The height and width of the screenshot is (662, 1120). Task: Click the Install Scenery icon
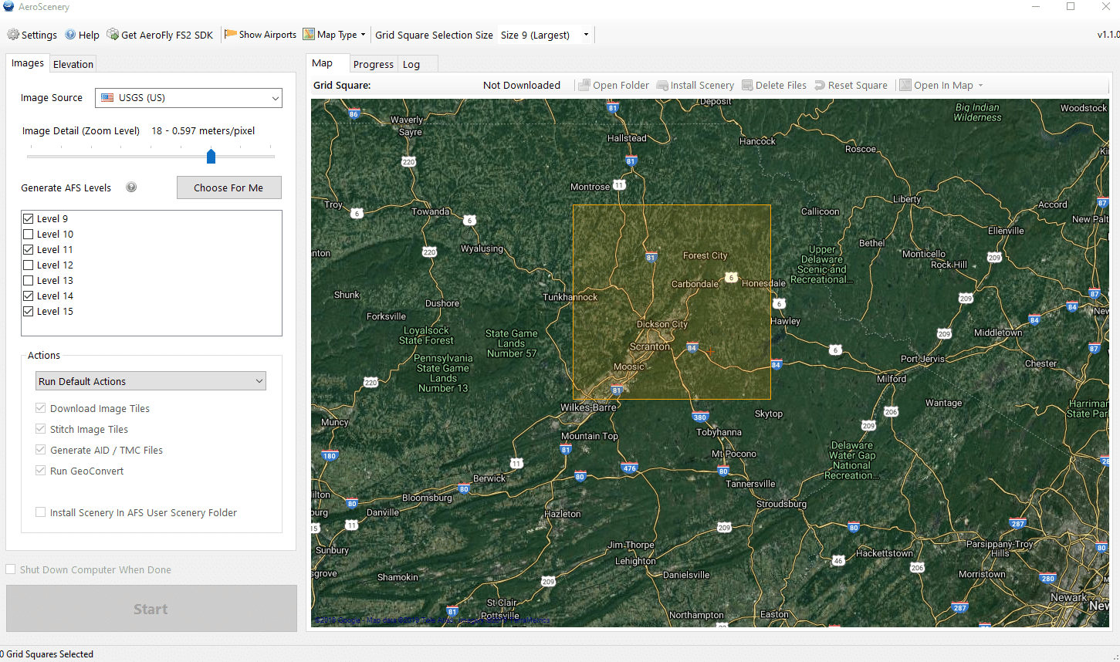pyautogui.click(x=662, y=86)
